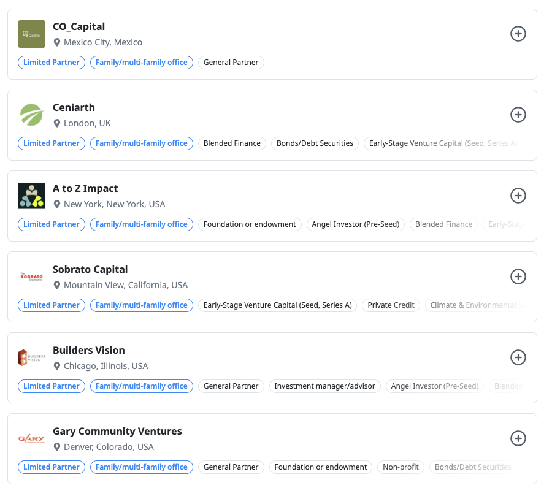
Task: Select Limited Partner tag on Ceniarth
Action: 52,143
